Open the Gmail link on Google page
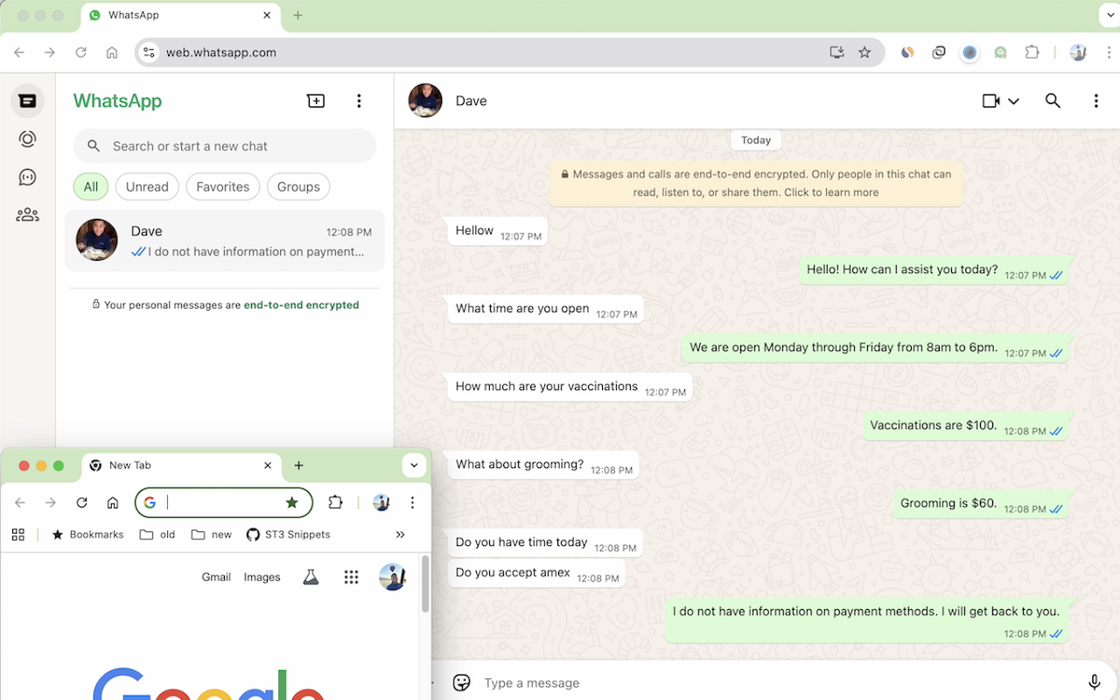The width and height of the screenshot is (1120, 700). pos(216,577)
